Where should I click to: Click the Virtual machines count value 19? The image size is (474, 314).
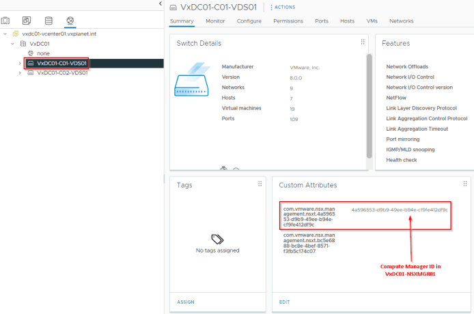[292, 109]
